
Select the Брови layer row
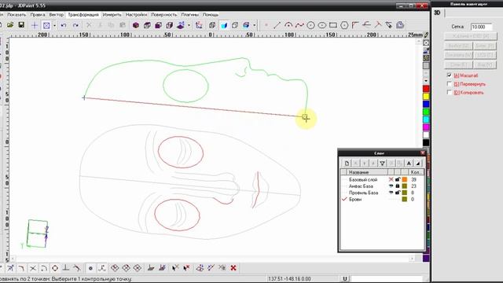tap(383, 199)
